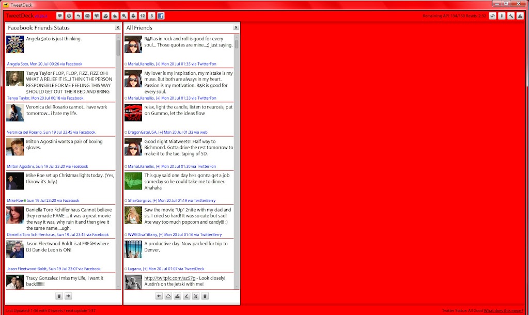Viewport: 529px width, 315px height.
Task: Mark WWEDivaTiffany tweet as read circle
Action: (x=126, y=235)
